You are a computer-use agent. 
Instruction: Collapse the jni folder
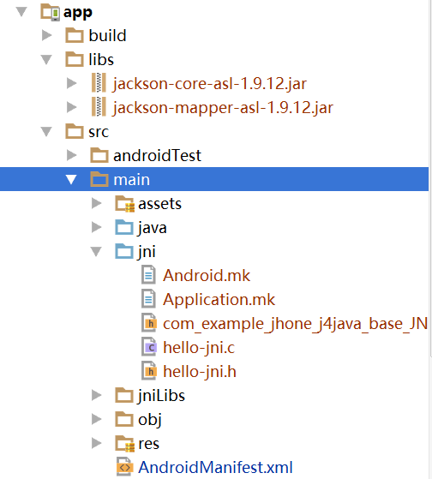[x=96, y=251]
